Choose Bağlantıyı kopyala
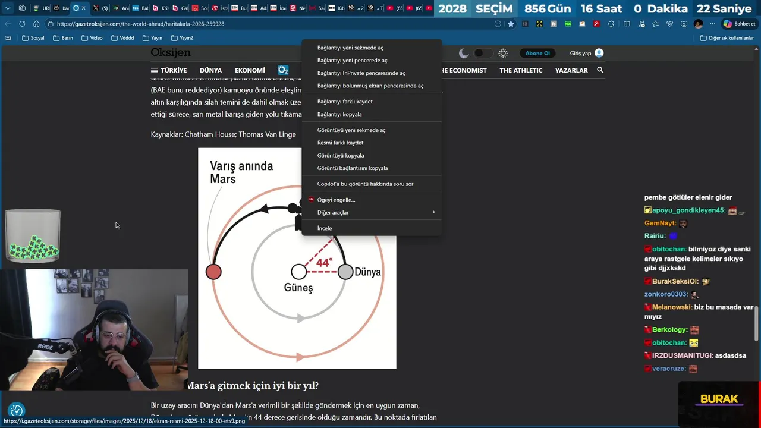 tap(372, 114)
